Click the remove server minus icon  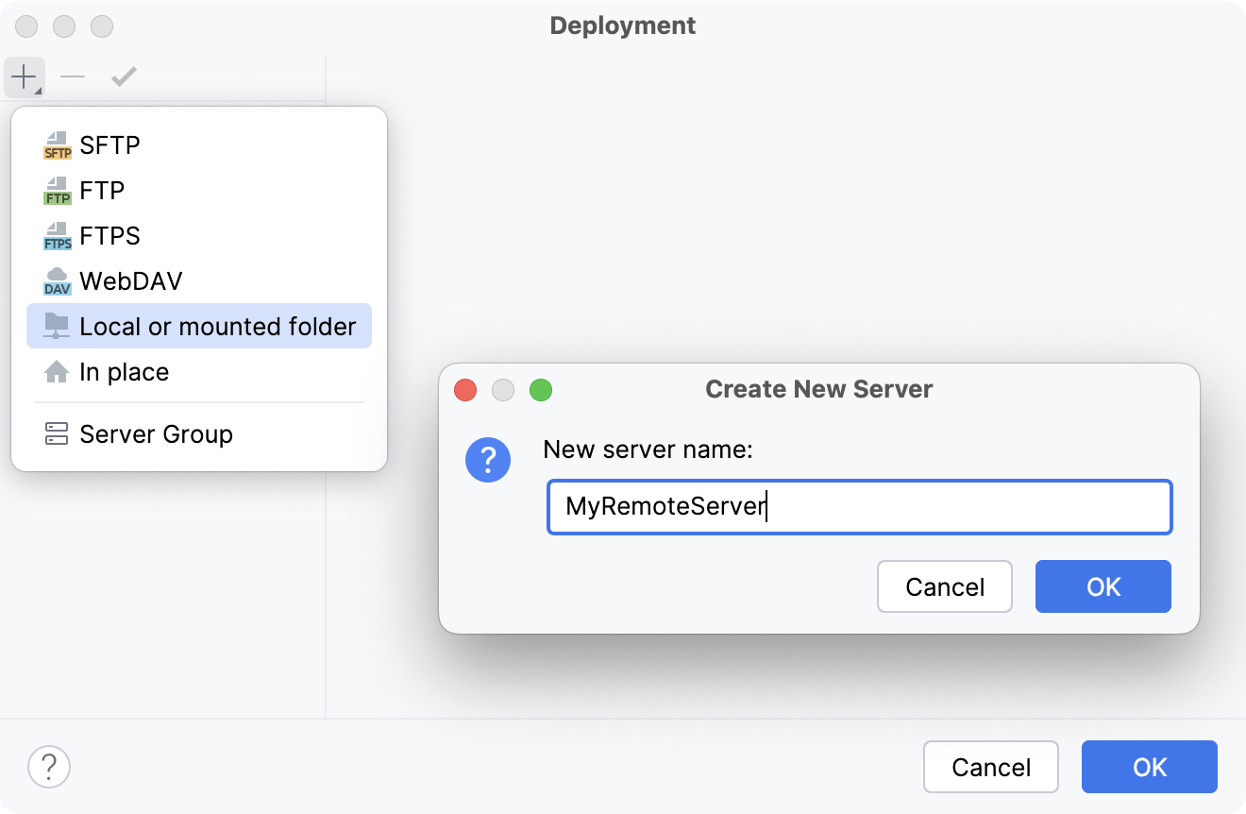click(x=73, y=76)
